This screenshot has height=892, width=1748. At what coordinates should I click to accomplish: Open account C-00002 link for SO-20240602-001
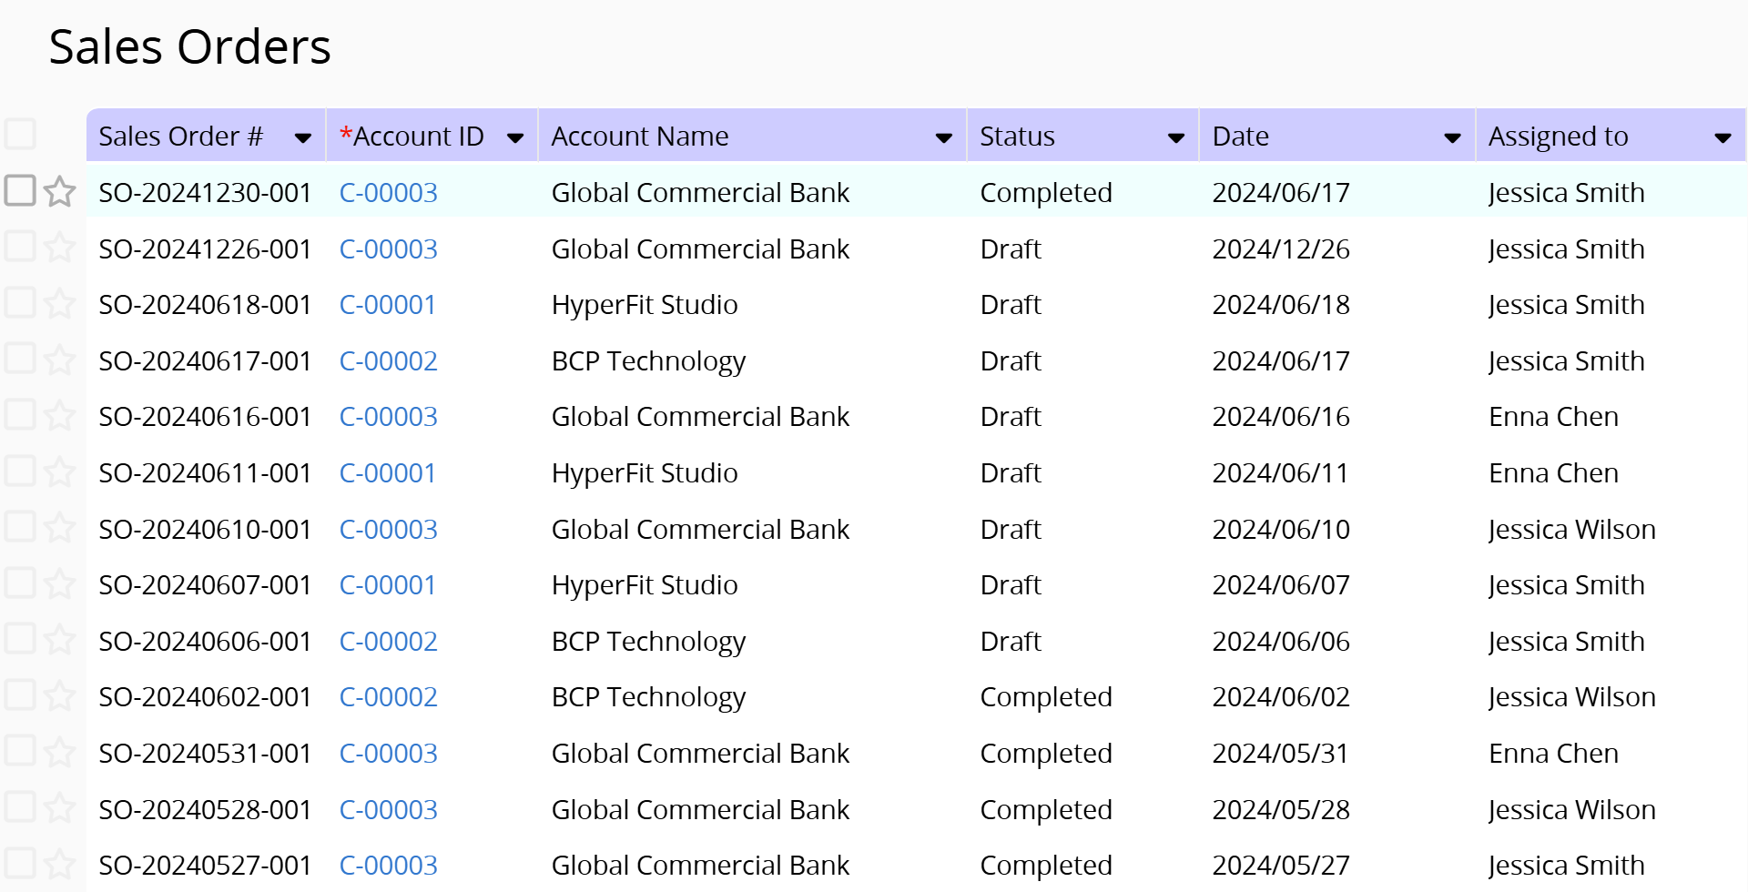388,697
